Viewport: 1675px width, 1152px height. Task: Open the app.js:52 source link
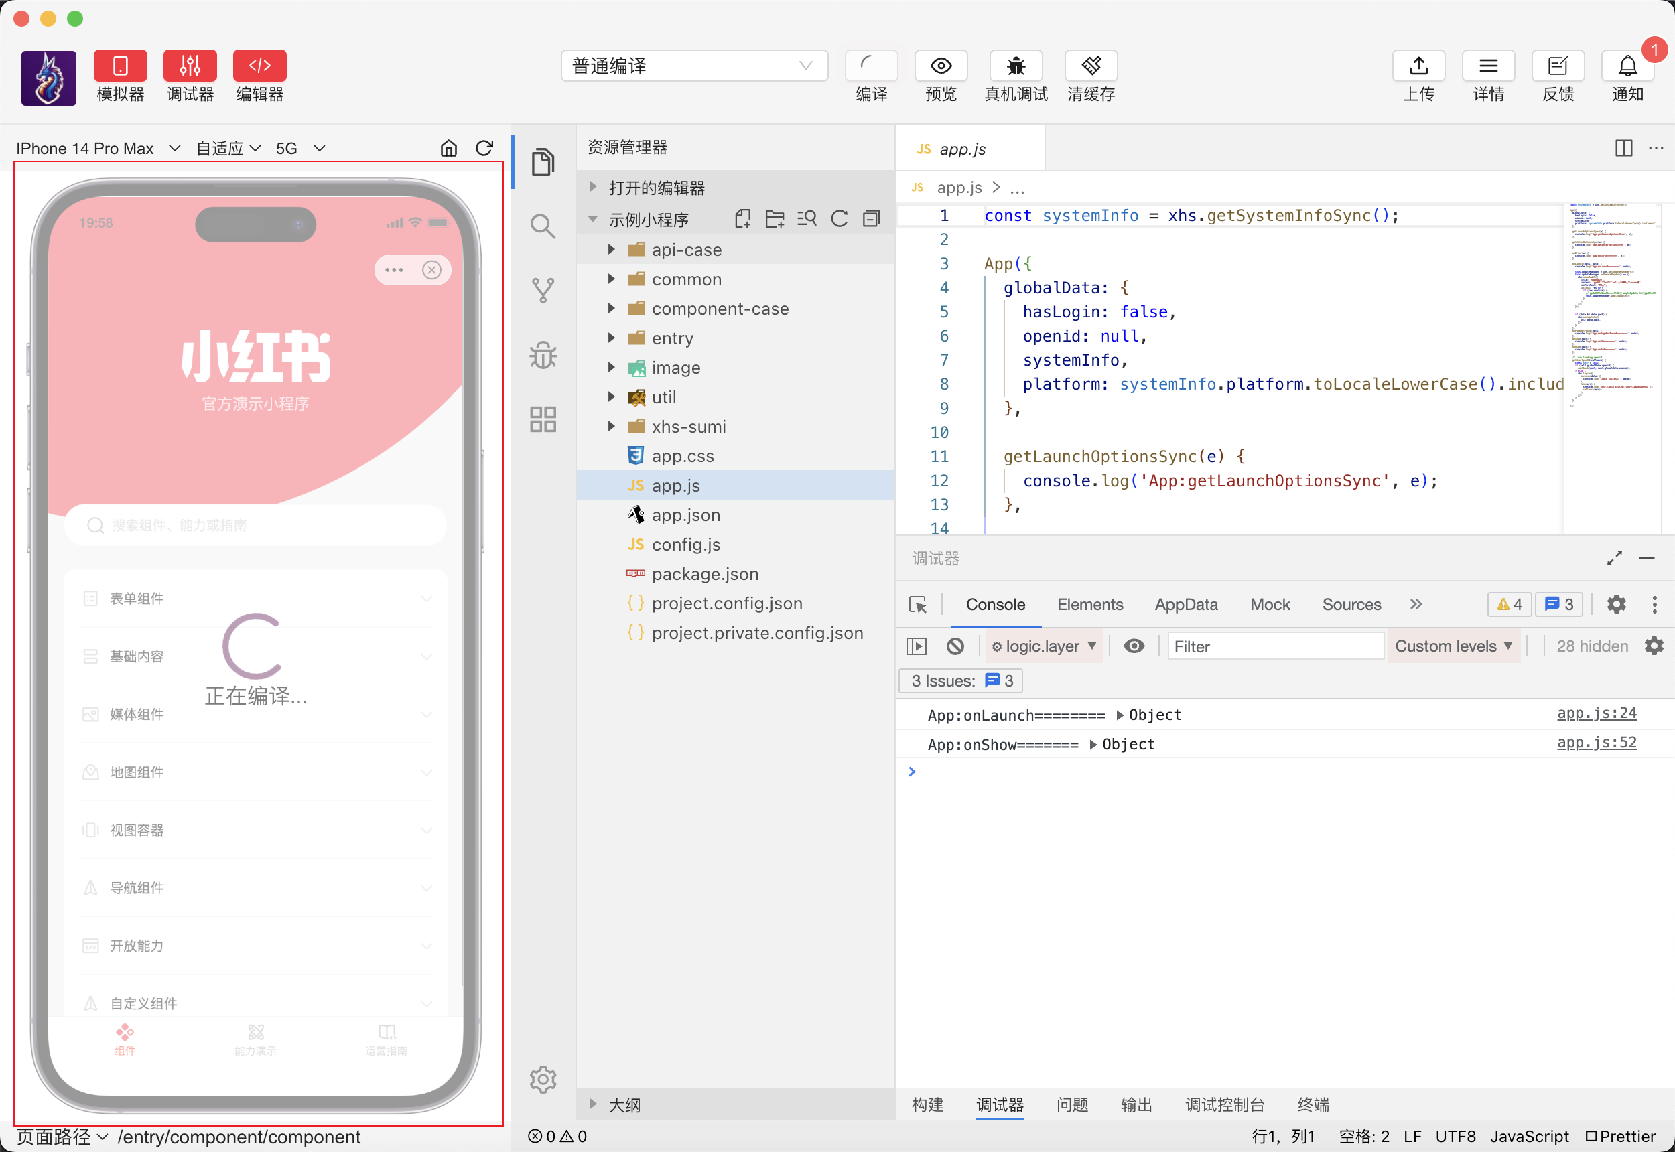pos(1597,743)
